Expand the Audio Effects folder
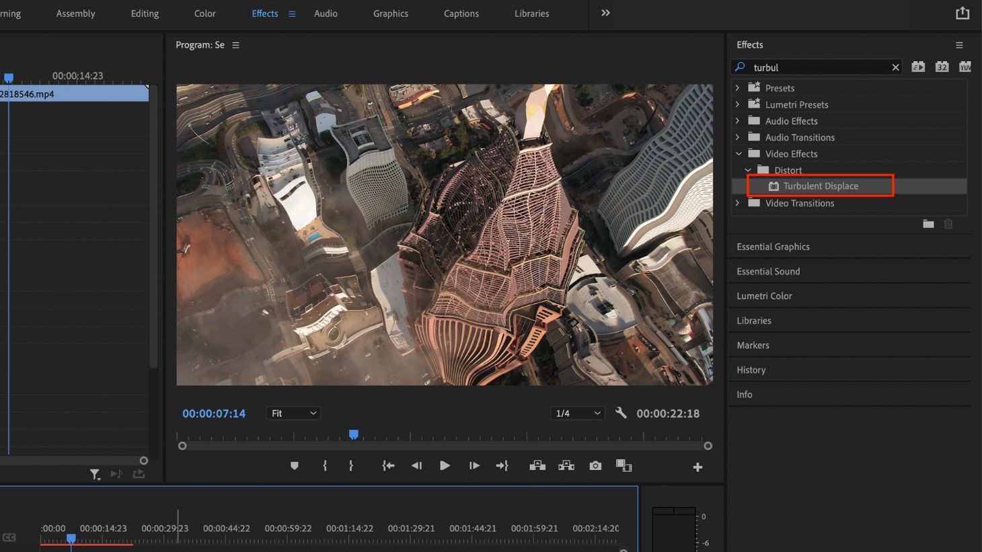Image resolution: width=982 pixels, height=552 pixels. (x=738, y=120)
